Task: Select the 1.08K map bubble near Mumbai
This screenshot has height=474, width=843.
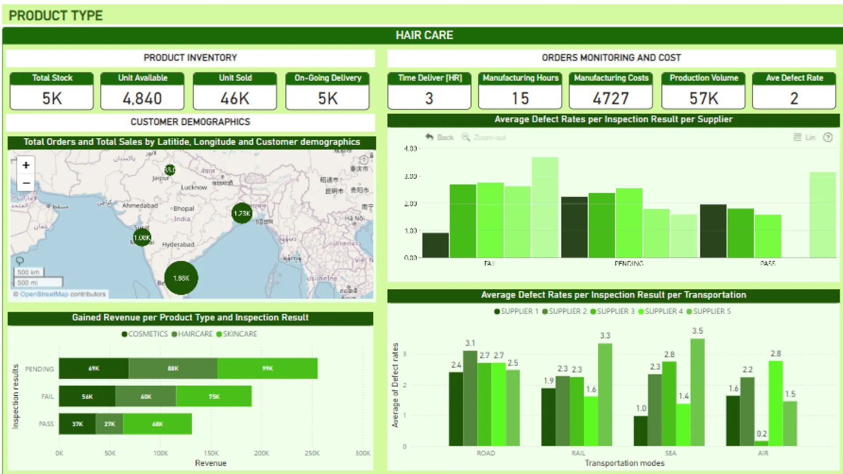Action: pos(142,237)
